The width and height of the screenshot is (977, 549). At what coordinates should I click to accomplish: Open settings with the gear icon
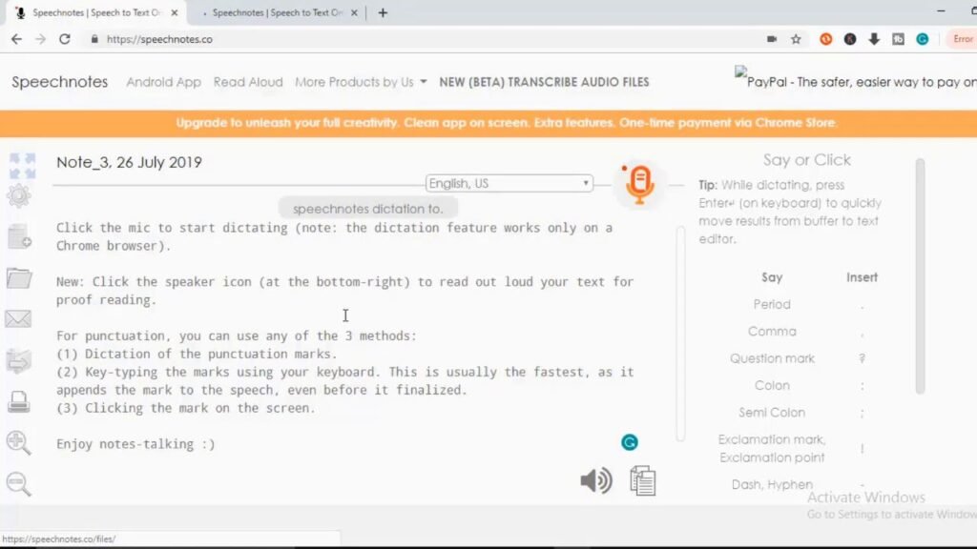(19, 196)
